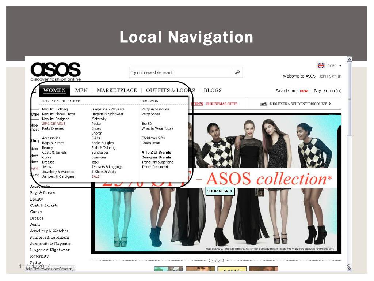Click the Join link
This screenshot has height=281, width=374.
click(323, 76)
